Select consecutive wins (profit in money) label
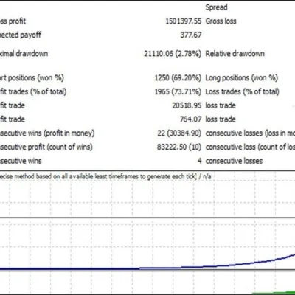 click(47, 133)
